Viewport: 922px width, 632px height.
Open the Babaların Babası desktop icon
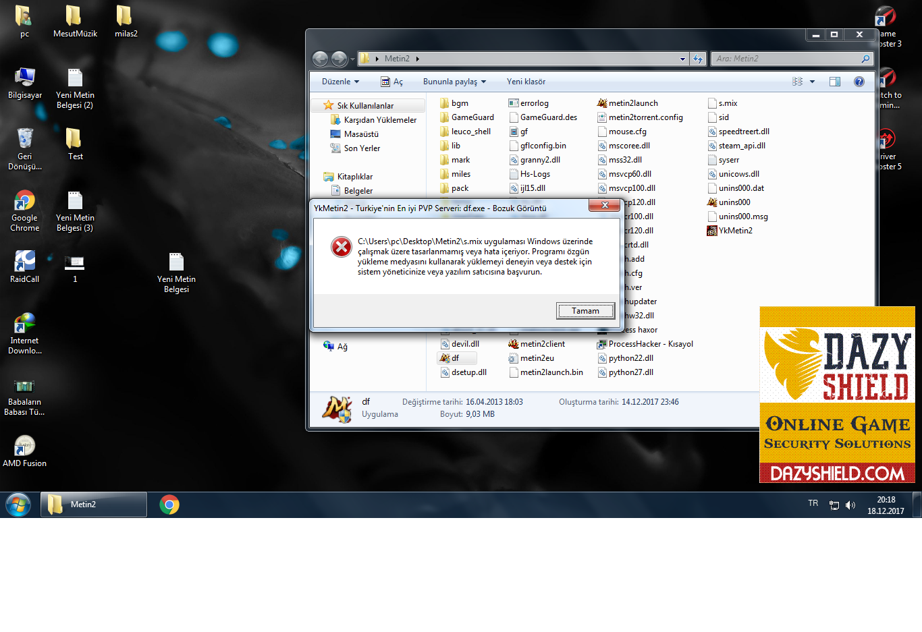pos(24,395)
